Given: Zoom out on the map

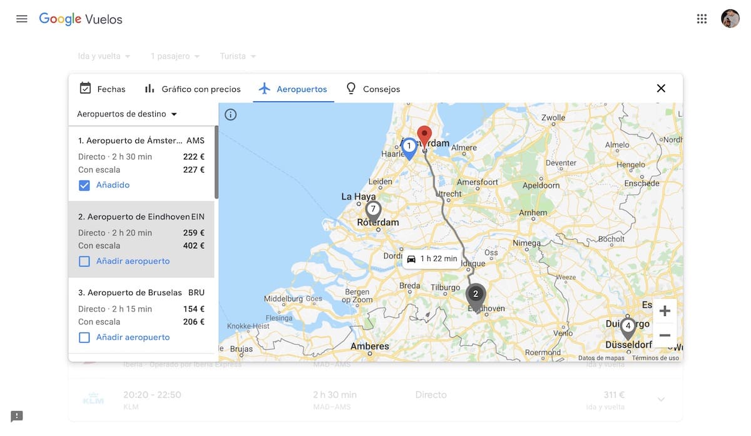Looking at the screenshot, I should pyautogui.click(x=665, y=335).
